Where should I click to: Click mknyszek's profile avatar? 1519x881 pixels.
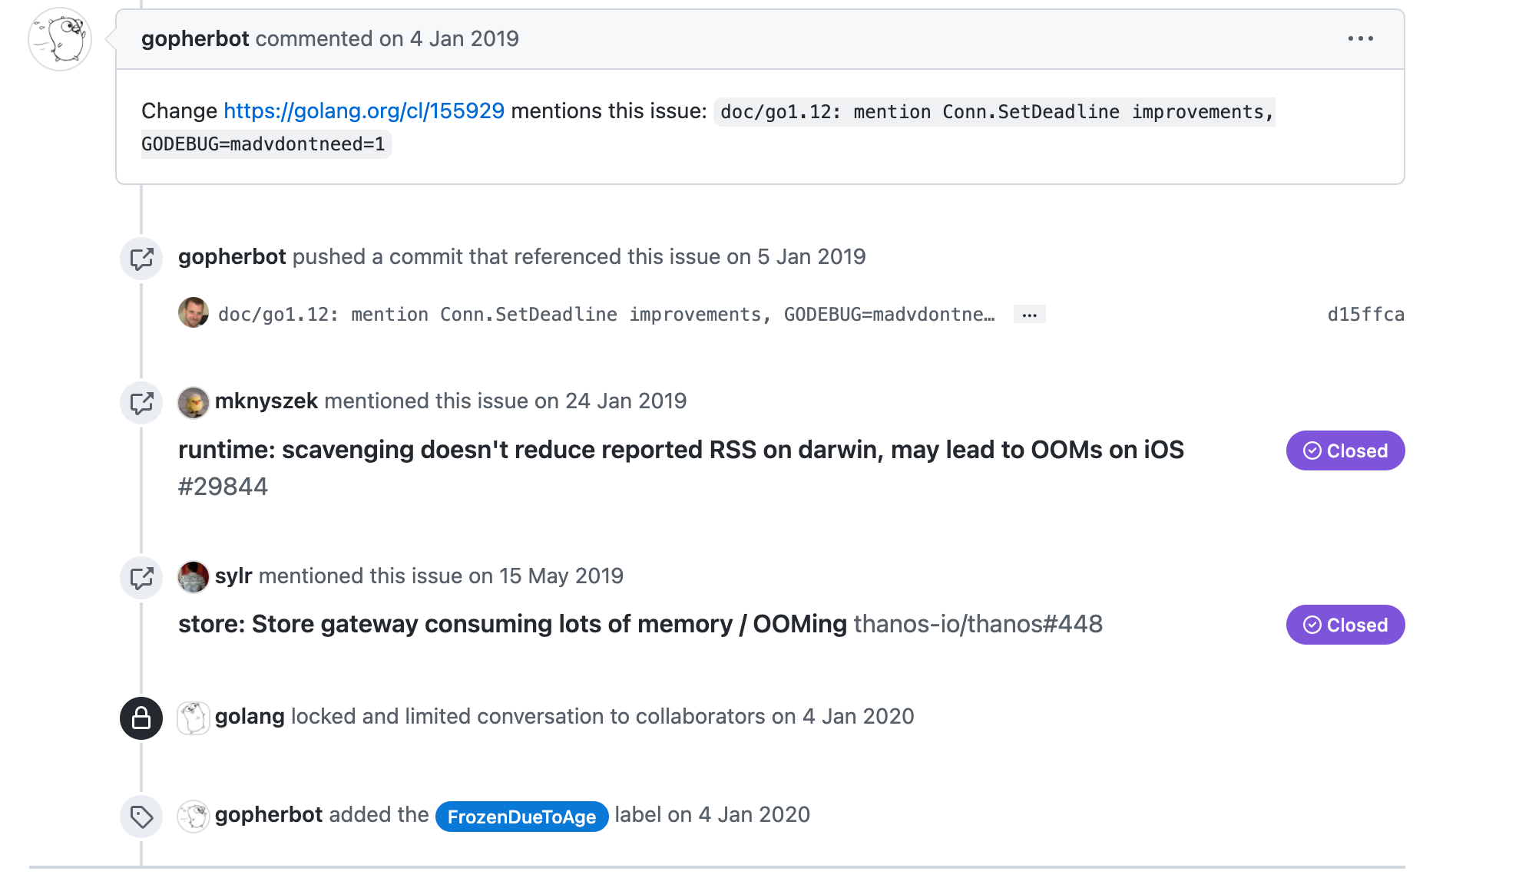pos(194,402)
